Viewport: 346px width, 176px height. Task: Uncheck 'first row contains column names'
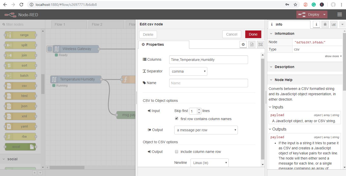click(x=177, y=119)
